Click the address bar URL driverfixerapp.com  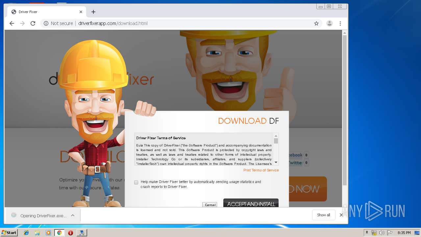click(113, 23)
